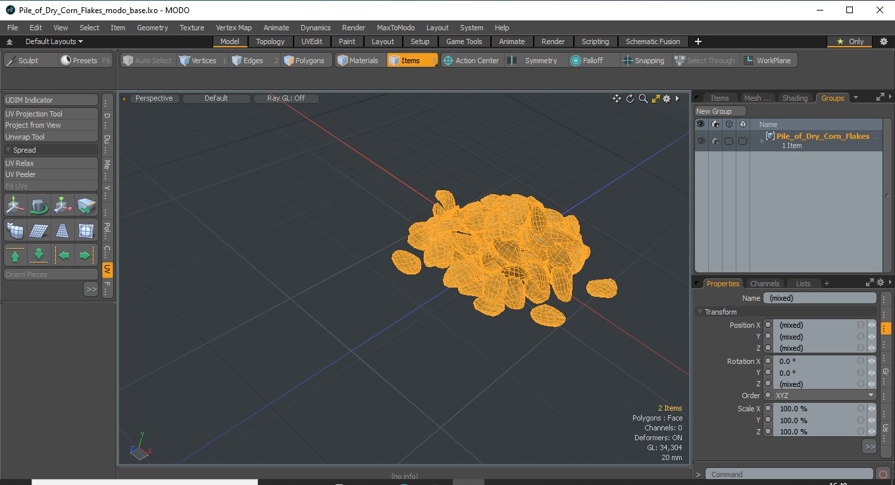Open layout settings gear at top right
Viewport: 895px width, 485px height.
click(x=884, y=41)
